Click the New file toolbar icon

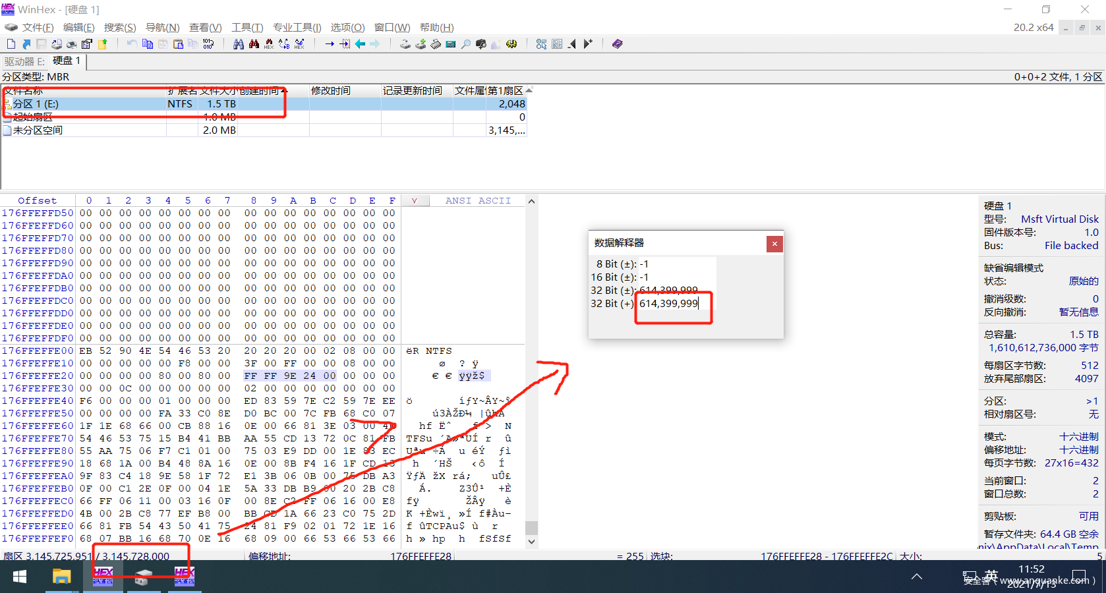[x=11, y=44]
